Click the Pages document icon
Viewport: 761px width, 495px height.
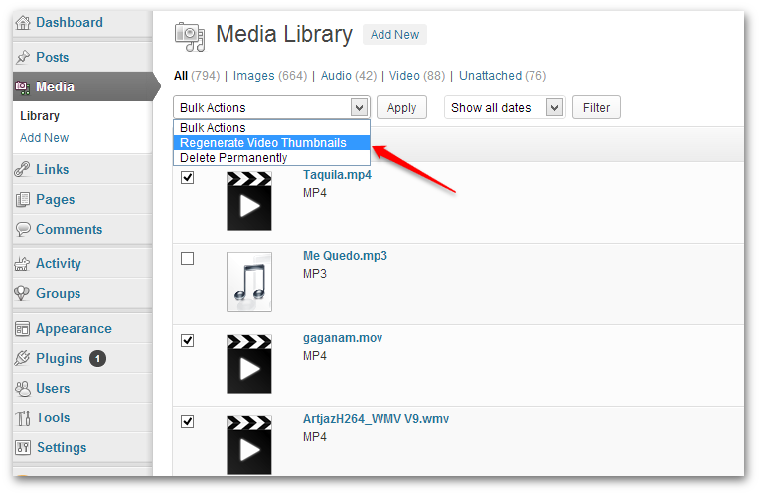[x=23, y=199]
